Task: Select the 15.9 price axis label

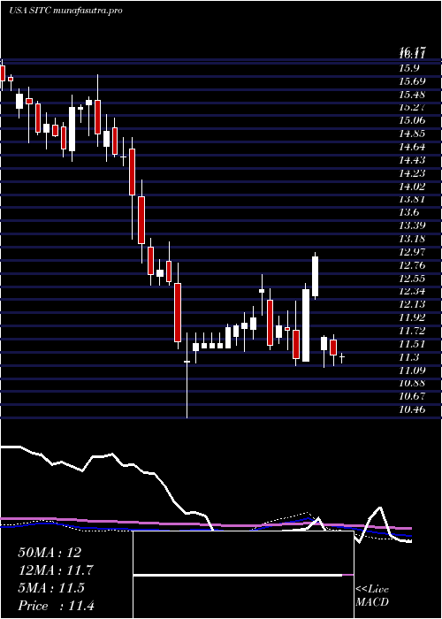Action: tap(408, 68)
